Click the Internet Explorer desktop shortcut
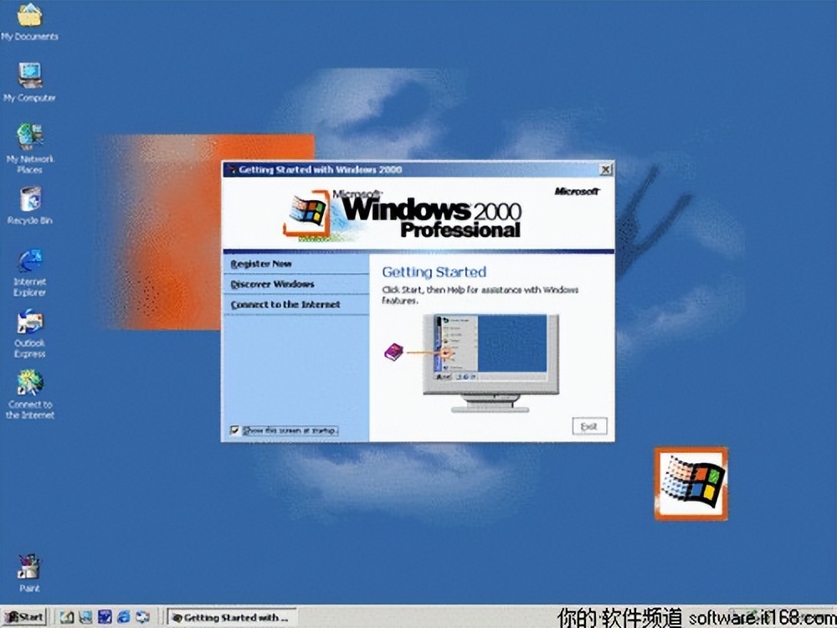 tap(30, 261)
